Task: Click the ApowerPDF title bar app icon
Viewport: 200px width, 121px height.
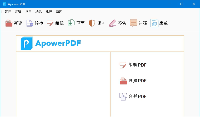Action: (4, 4)
